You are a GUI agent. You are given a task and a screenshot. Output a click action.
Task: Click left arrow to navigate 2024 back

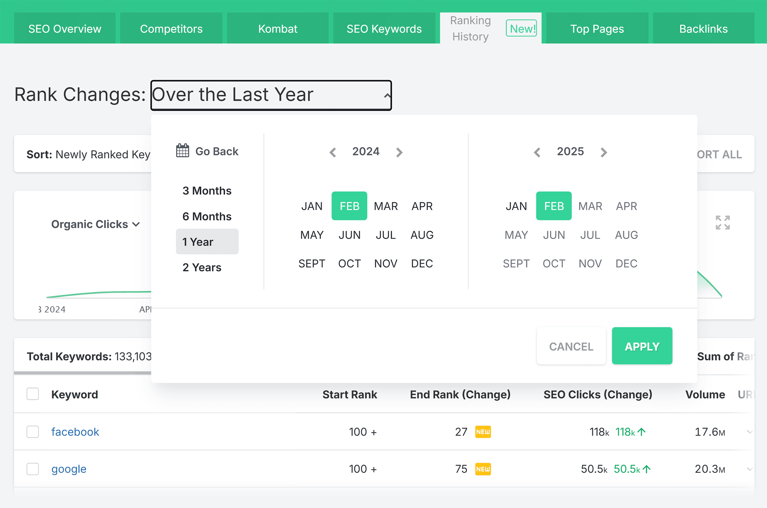[333, 152]
